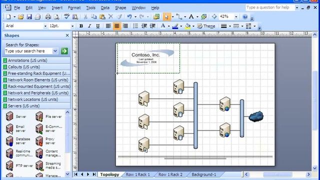Open shape search history dropdown

(55, 51)
